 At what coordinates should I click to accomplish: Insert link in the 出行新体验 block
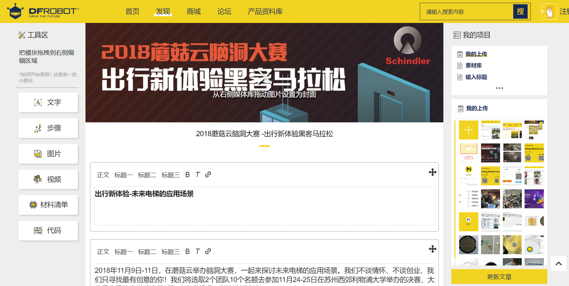(x=208, y=174)
